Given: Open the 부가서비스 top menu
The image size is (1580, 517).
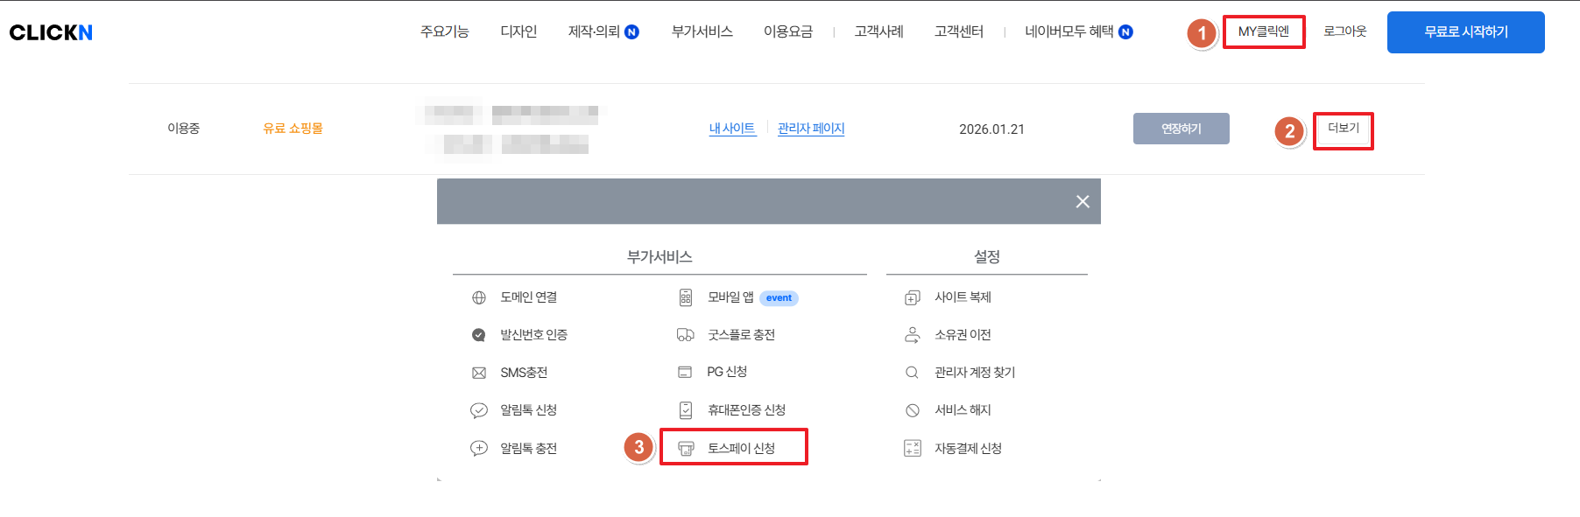Looking at the screenshot, I should coord(702,31).
